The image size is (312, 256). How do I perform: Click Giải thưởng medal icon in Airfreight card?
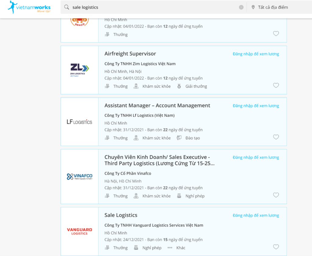click(x=179, y=86)
